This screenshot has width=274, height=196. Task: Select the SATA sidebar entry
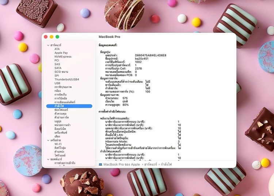click(x=58, y=68)
